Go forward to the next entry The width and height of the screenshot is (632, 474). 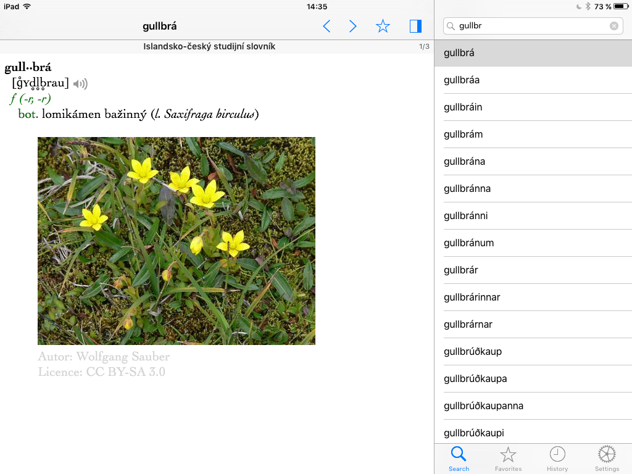tap(352, 27)
